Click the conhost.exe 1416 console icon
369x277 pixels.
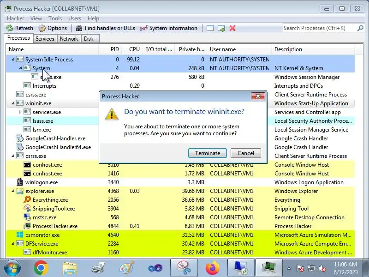point(27,174)
